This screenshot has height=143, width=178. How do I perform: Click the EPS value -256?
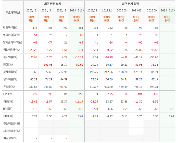click(x=80, y=94)
